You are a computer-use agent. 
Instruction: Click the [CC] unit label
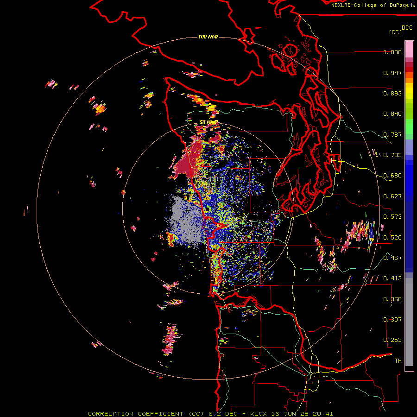pyautogui.click(x=395, y=32)
